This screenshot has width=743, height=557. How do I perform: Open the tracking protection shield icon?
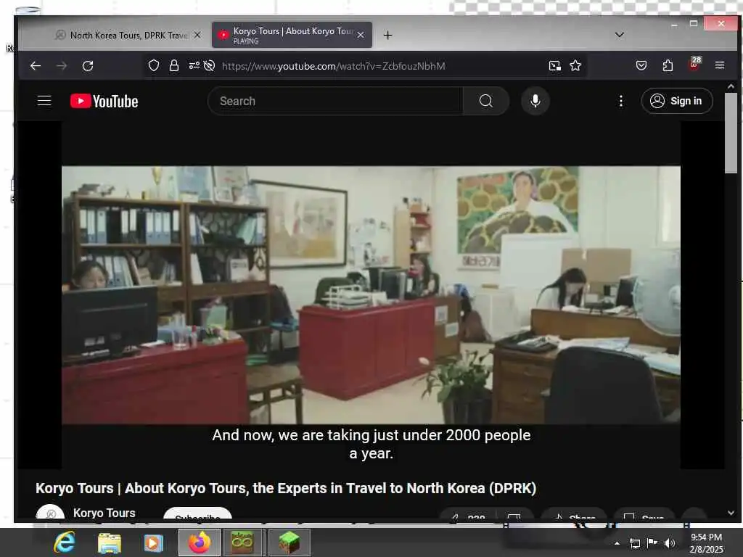click(154, 65)
